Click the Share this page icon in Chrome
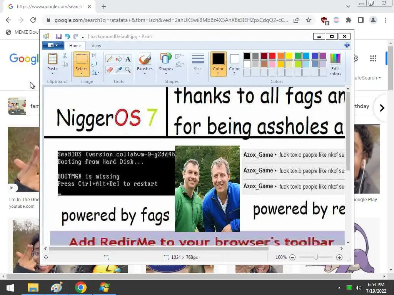 pos(296,20)
